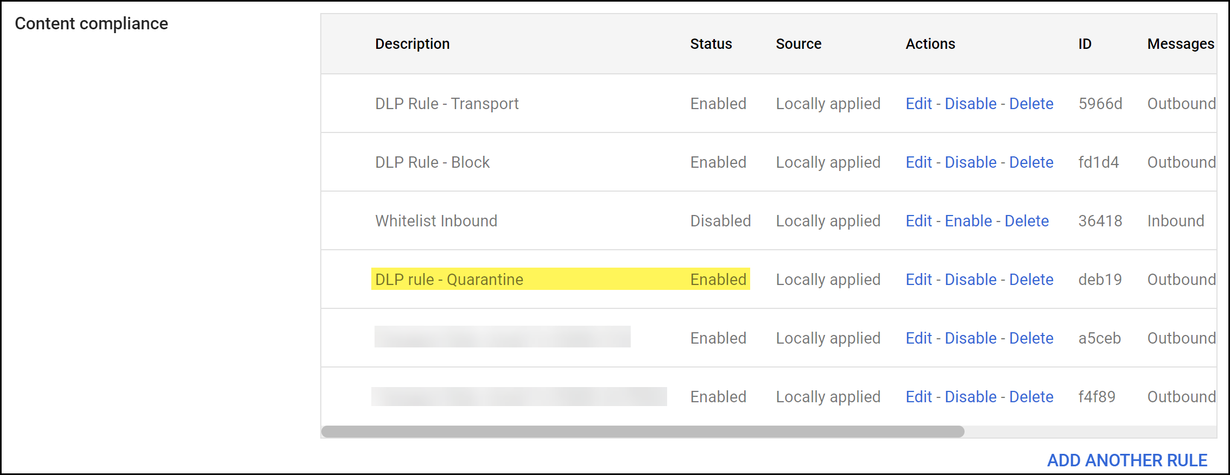Enable the Whitelist Inbound rule
Viewport: 1230px width, 475px height.
click(968, 221)
